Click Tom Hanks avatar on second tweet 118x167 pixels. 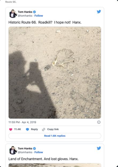13,150
